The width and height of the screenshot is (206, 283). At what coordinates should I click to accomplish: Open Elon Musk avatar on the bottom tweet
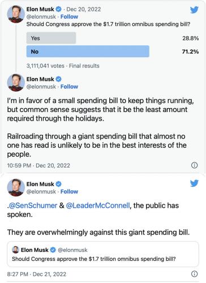pos(16,187)
